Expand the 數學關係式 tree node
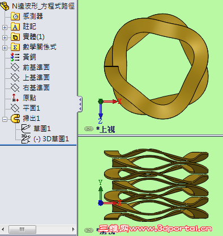Viewport: 223px width, 236px height. tap(5, 48)
